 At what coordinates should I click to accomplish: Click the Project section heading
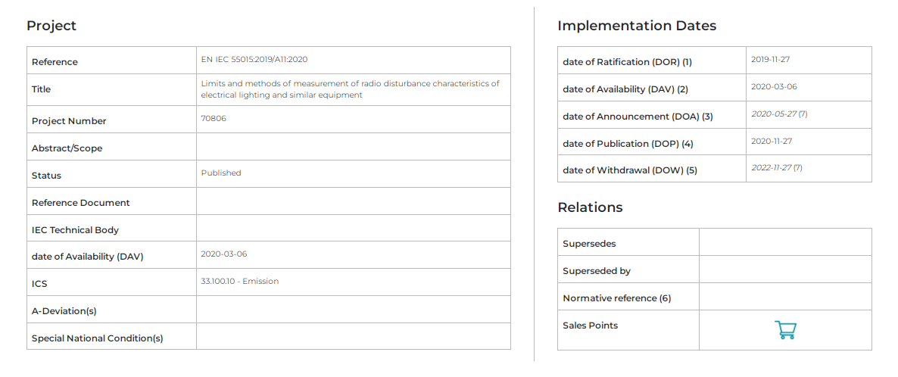51,26
